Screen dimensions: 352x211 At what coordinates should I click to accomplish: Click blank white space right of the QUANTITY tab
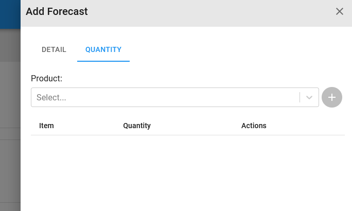(x=236, y=49)
